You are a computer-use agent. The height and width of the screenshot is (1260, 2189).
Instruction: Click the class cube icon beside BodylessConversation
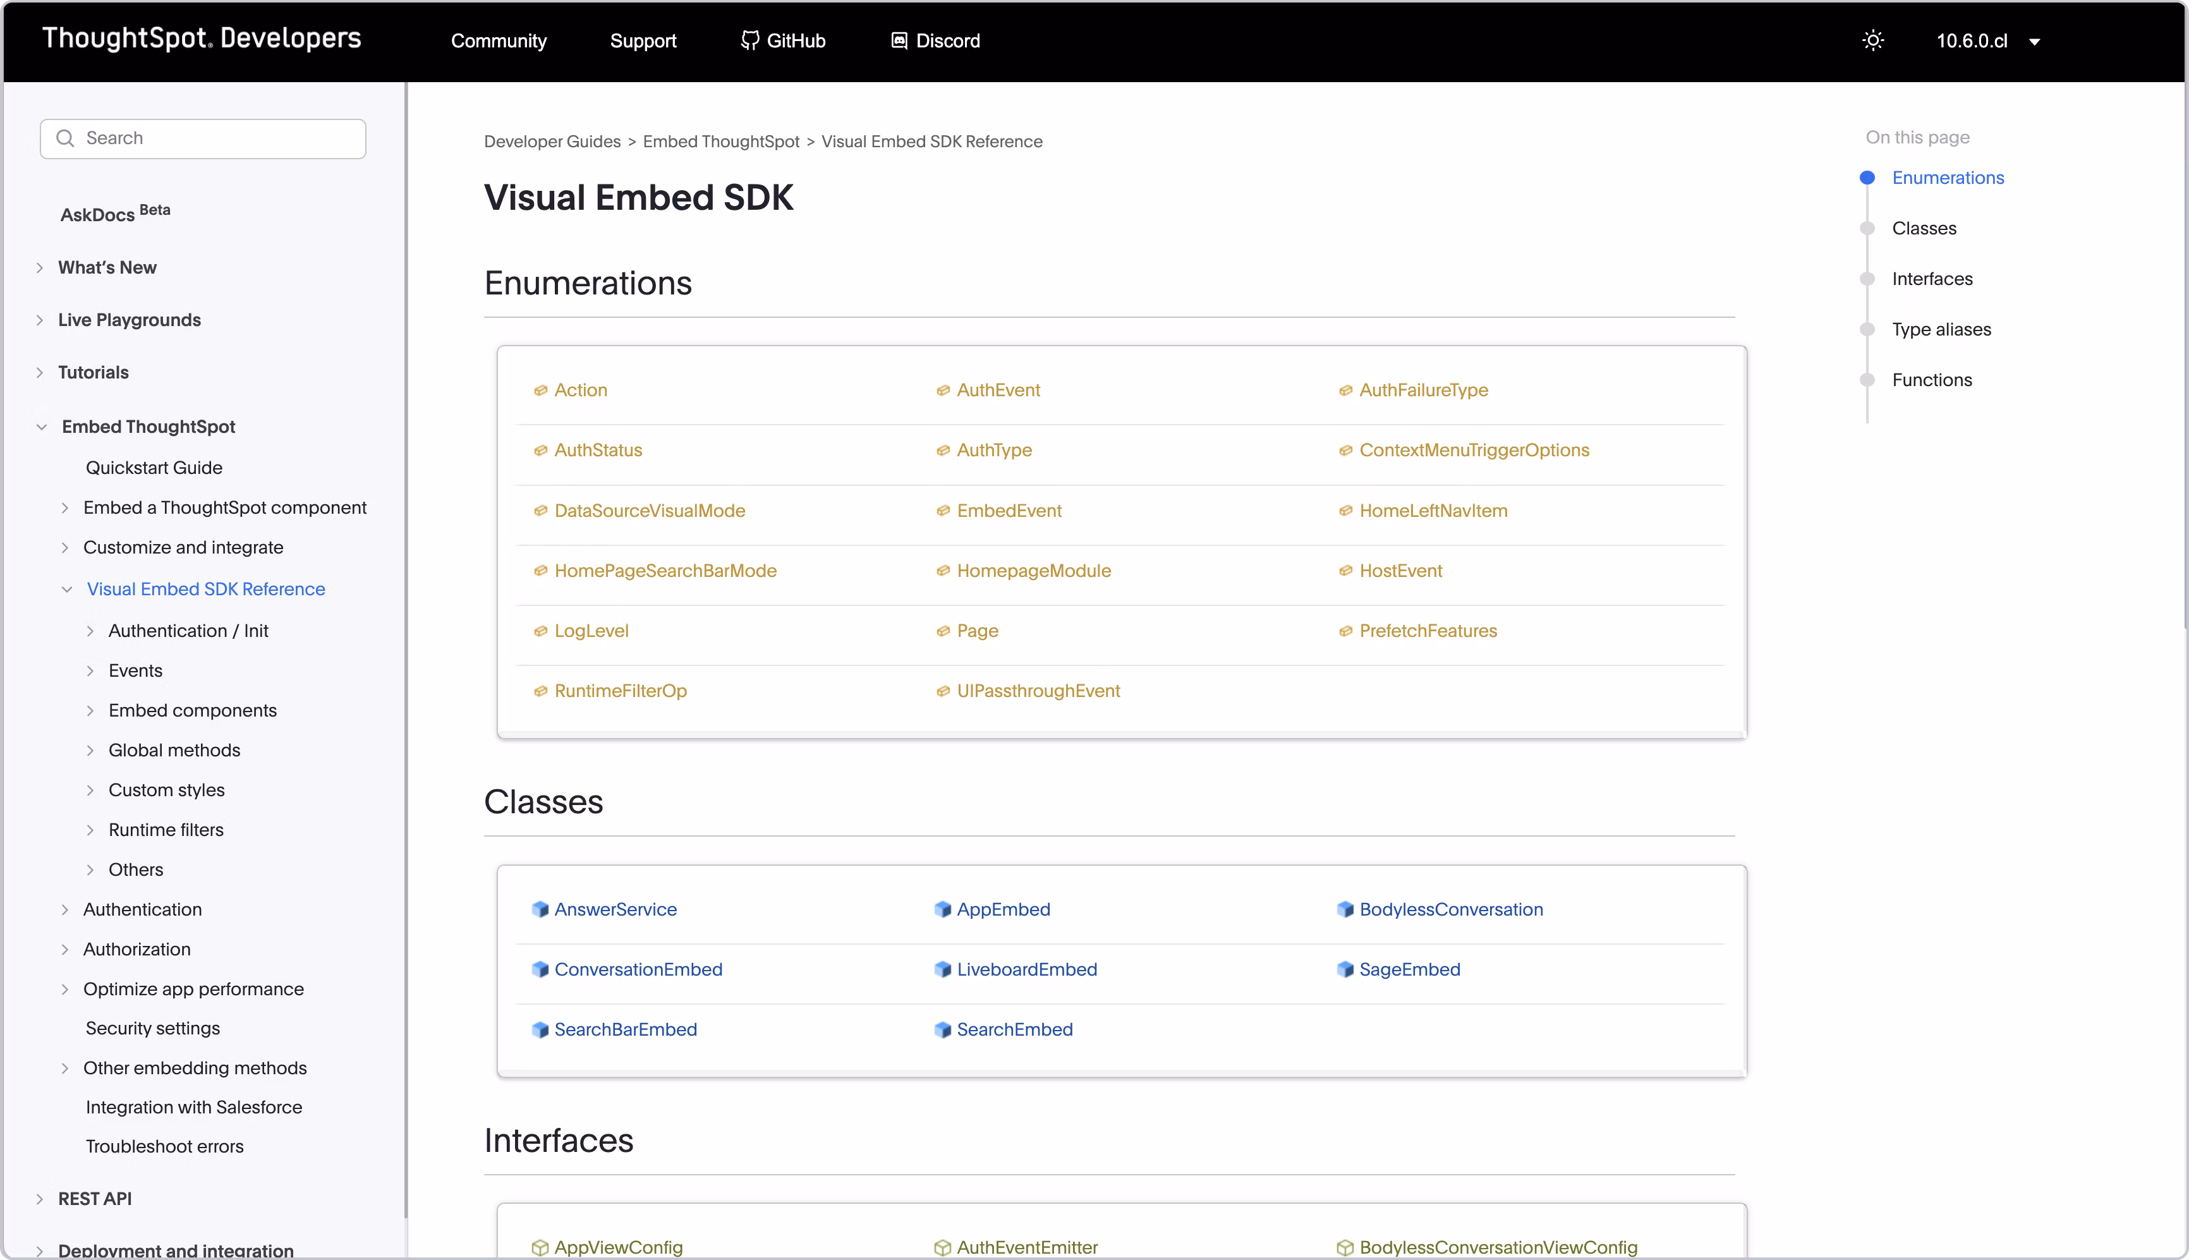click(x=1345, y=909)
